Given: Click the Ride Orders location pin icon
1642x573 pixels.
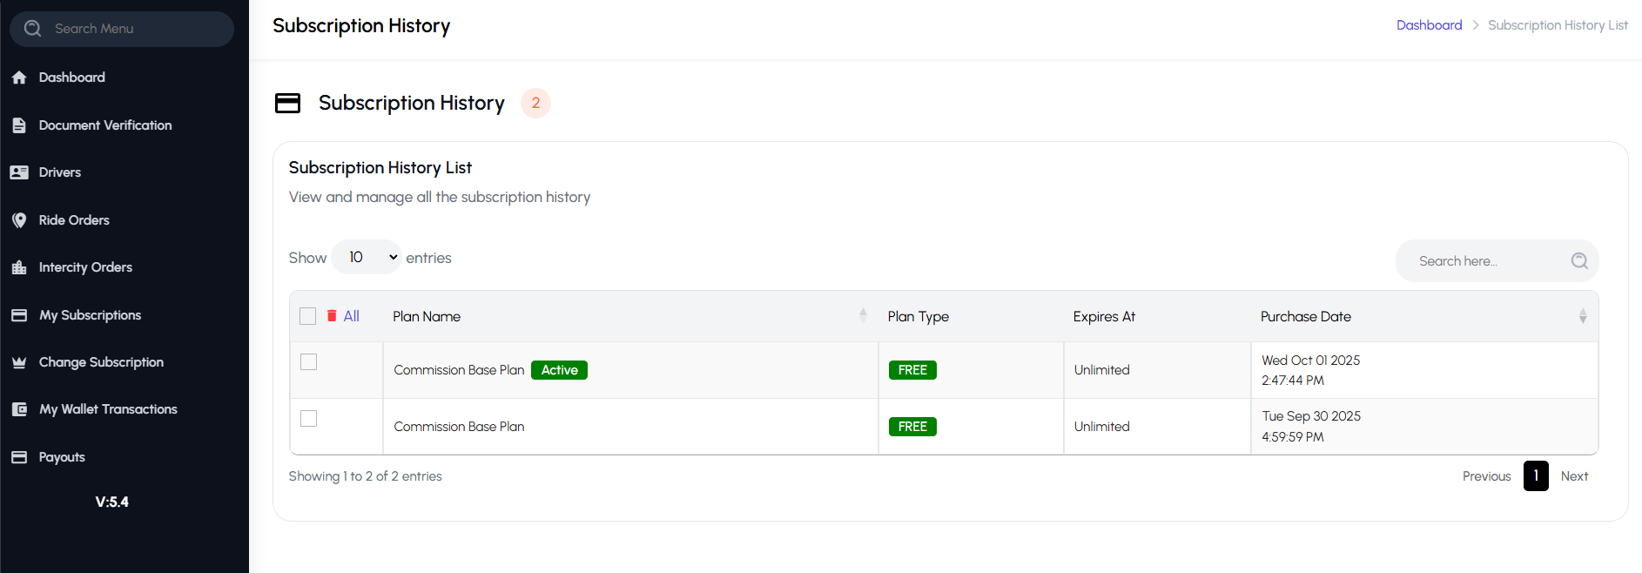Looking at the screenshot, I should (x=19, y=220).
